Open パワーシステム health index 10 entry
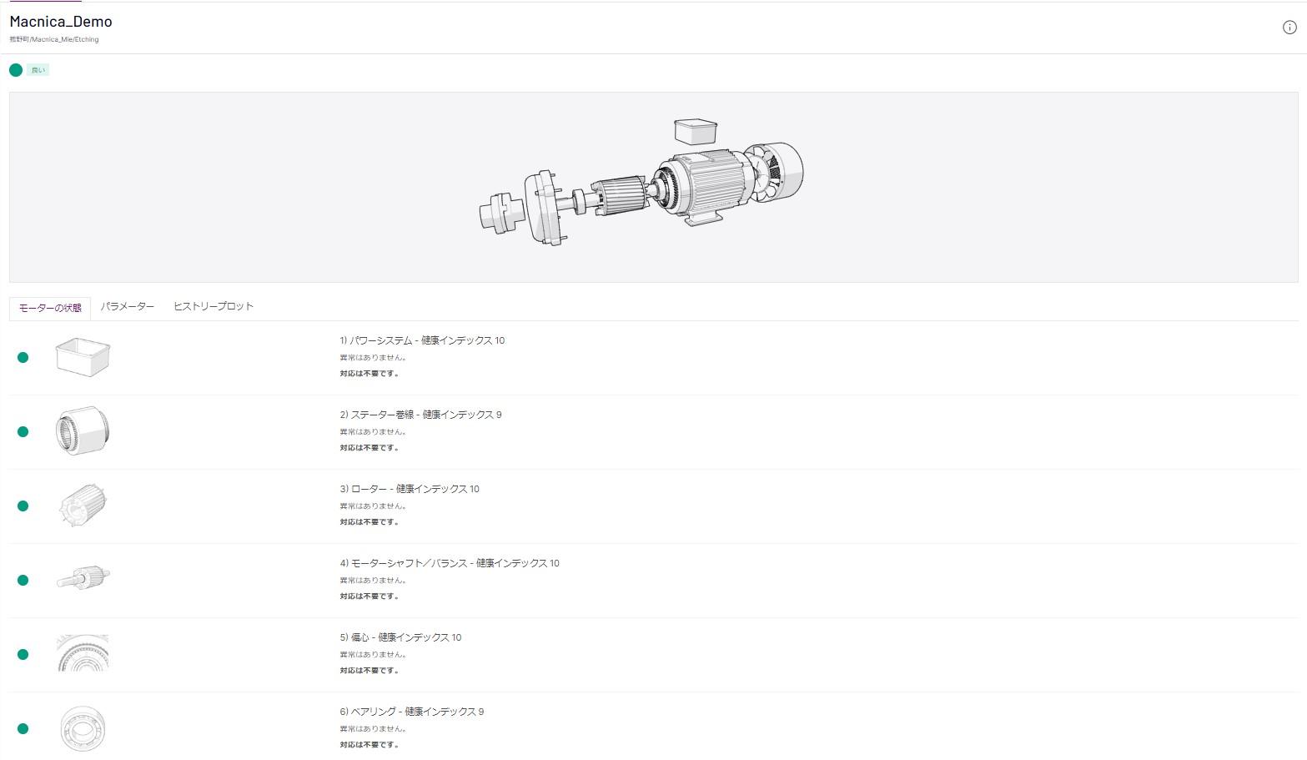Image resolution: width=1307 pixels, height=760 pixels. coord(422,340)
